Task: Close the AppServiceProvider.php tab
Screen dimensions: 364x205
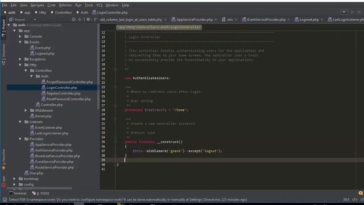Action: pos(216,20)
